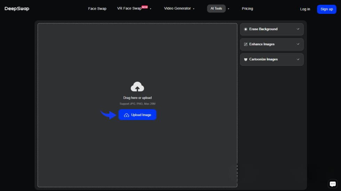Open the chat support widget

point(333,184)
